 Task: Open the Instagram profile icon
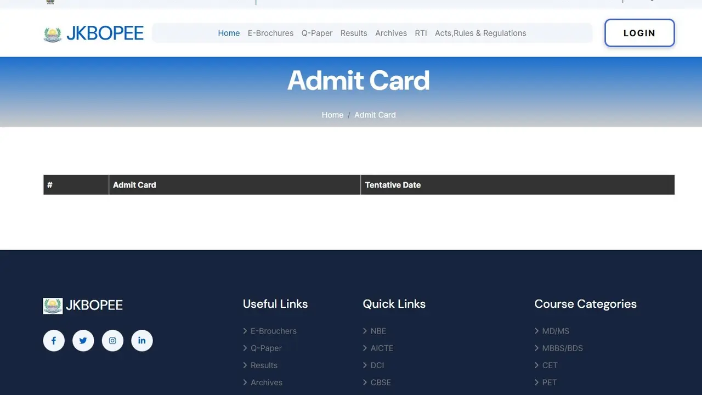pos(112,340)
